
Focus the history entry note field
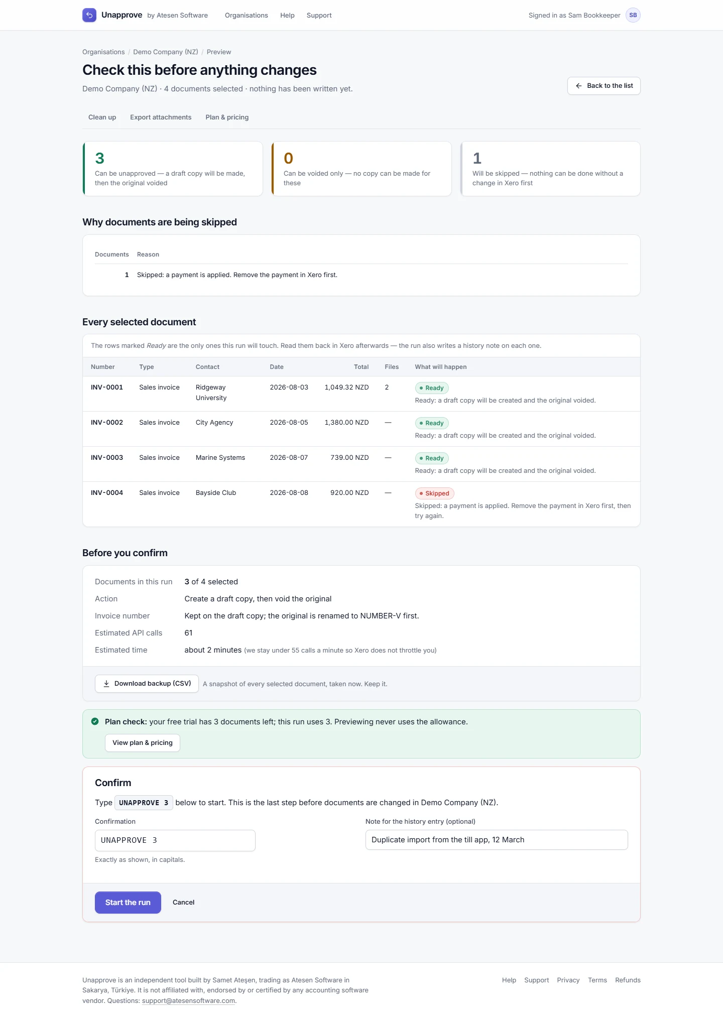497,840
